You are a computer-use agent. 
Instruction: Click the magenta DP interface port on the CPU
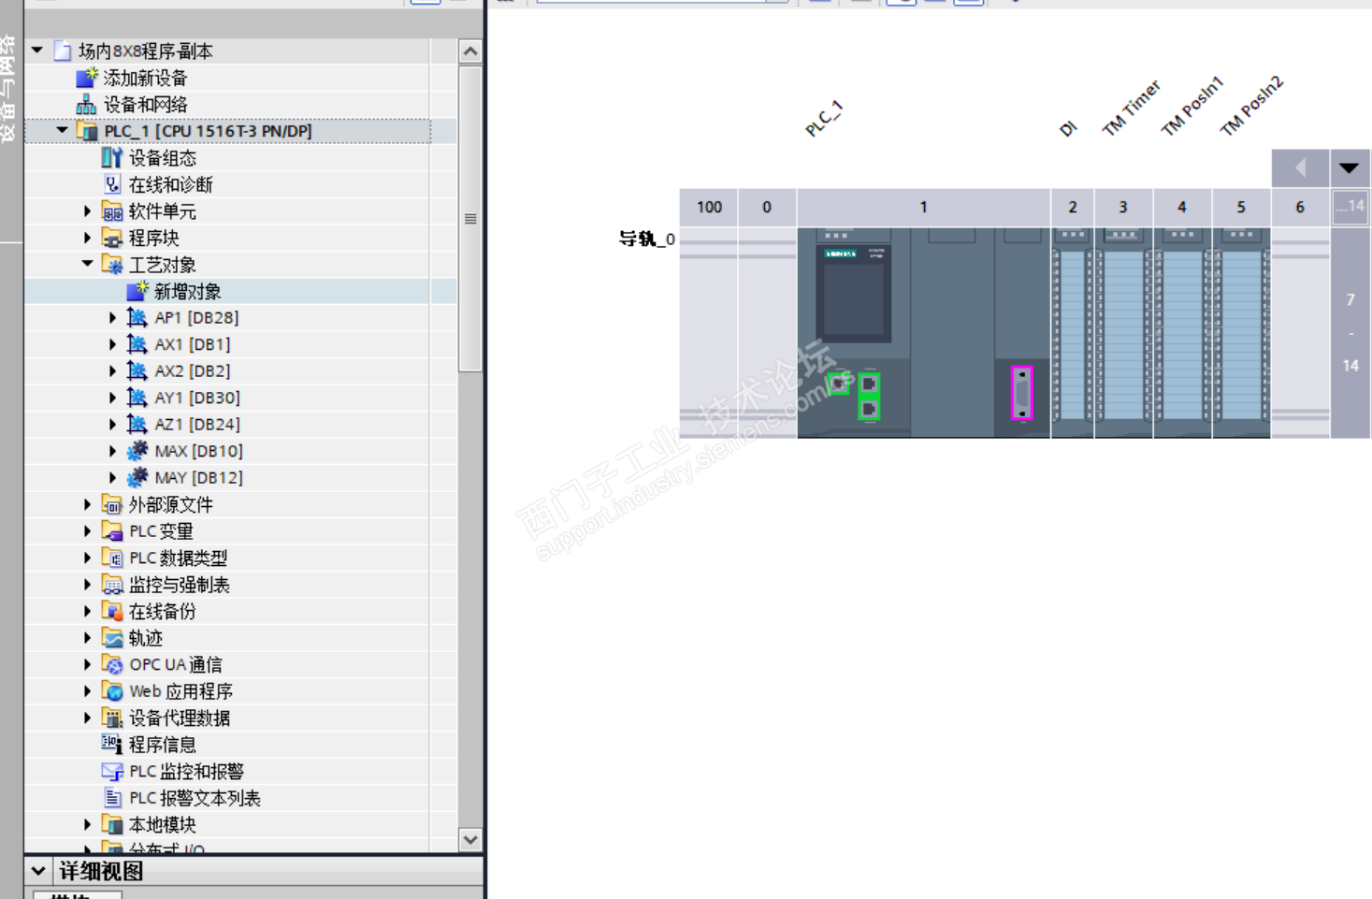[1022, 393]
